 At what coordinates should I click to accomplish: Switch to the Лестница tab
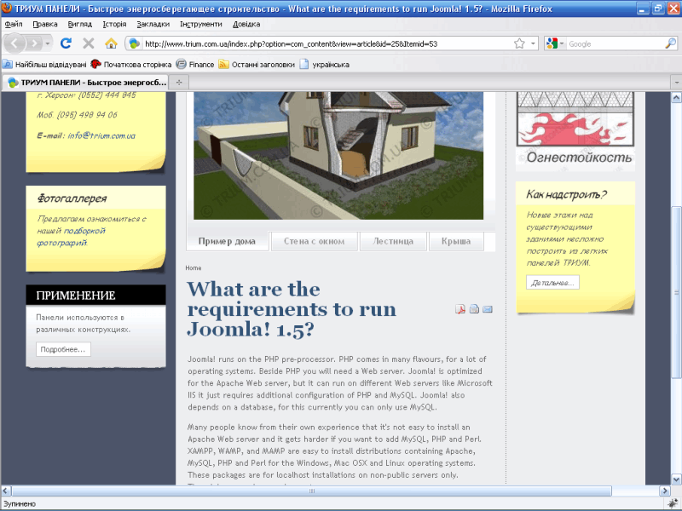[x=393, y=241]
